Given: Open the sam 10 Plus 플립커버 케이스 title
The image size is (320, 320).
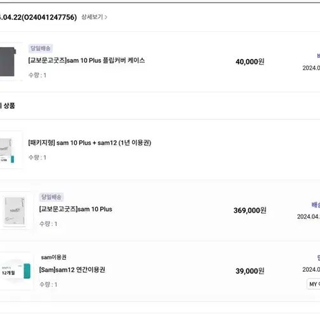Looking at the screenshot, I should 86,60.
